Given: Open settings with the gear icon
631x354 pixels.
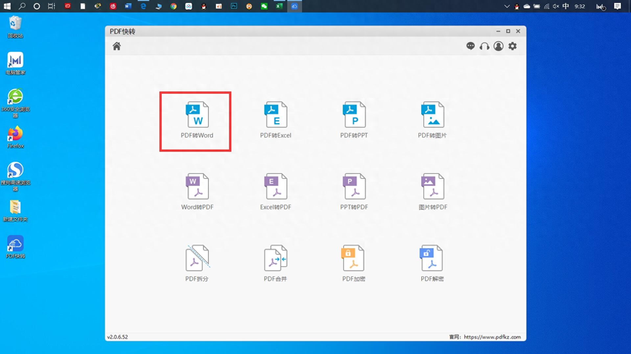Looking at the screenshot, I should (513, 46).
